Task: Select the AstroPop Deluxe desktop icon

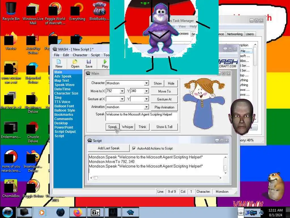Action: coord(33,43)
